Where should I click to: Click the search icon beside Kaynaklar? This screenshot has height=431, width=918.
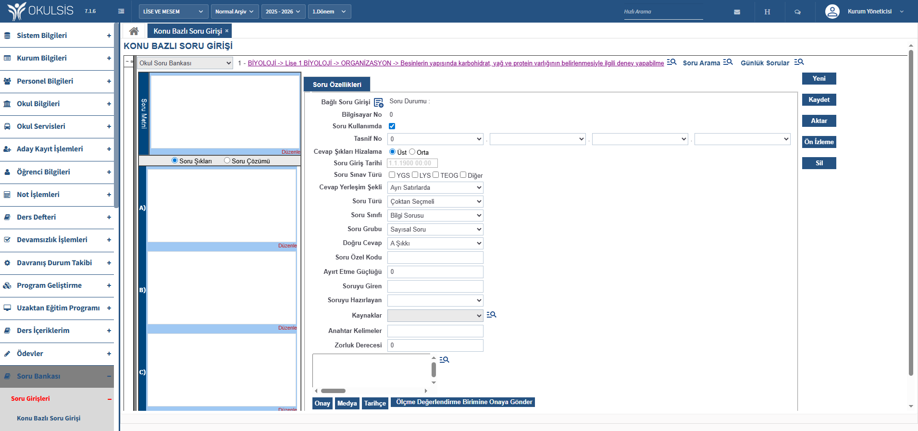pos(491,315)
